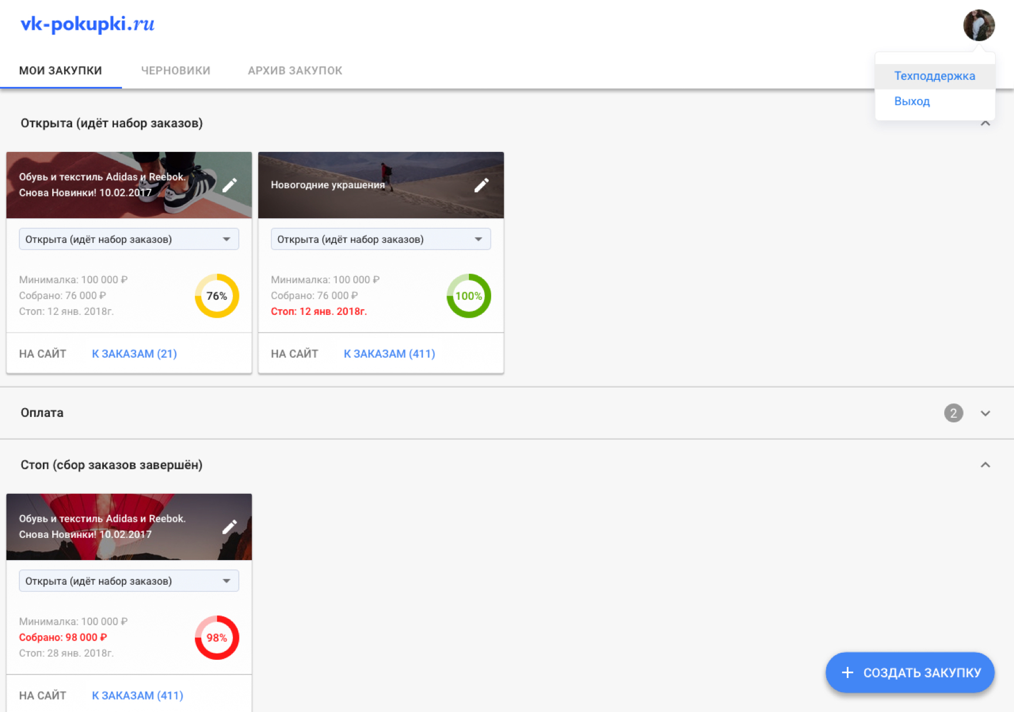
Task: Click the hot-air balloon cover image
Action: (x=129, y=527)
